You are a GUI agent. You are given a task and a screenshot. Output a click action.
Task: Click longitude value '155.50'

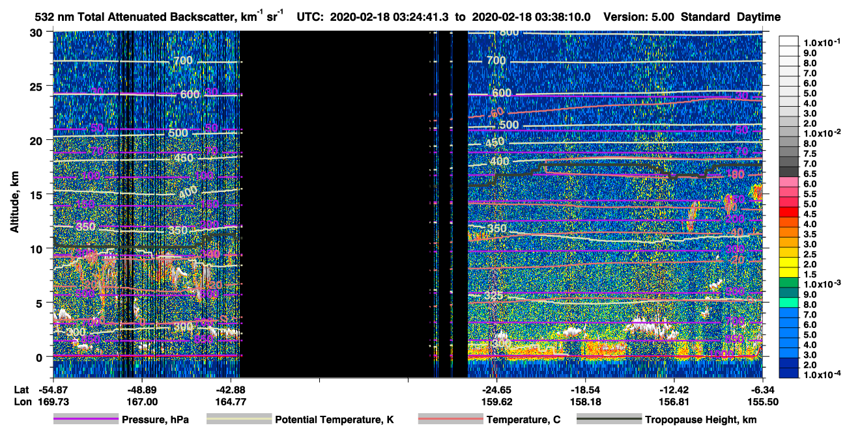(x=763, y=401)
